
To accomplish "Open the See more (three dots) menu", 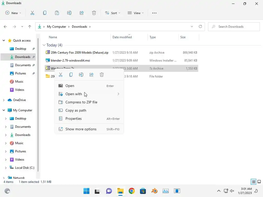I will click(154, 13).
